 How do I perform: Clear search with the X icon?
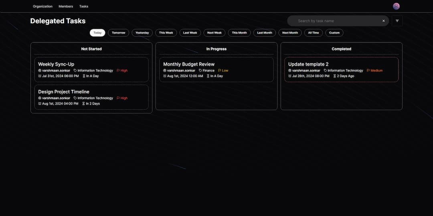(383, 21)
